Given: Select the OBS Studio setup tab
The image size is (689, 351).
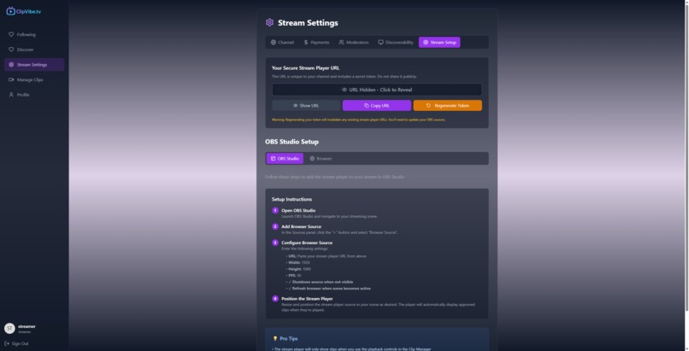Looking at the screenshot, I should pyautogui.click(x=285, y=158).
